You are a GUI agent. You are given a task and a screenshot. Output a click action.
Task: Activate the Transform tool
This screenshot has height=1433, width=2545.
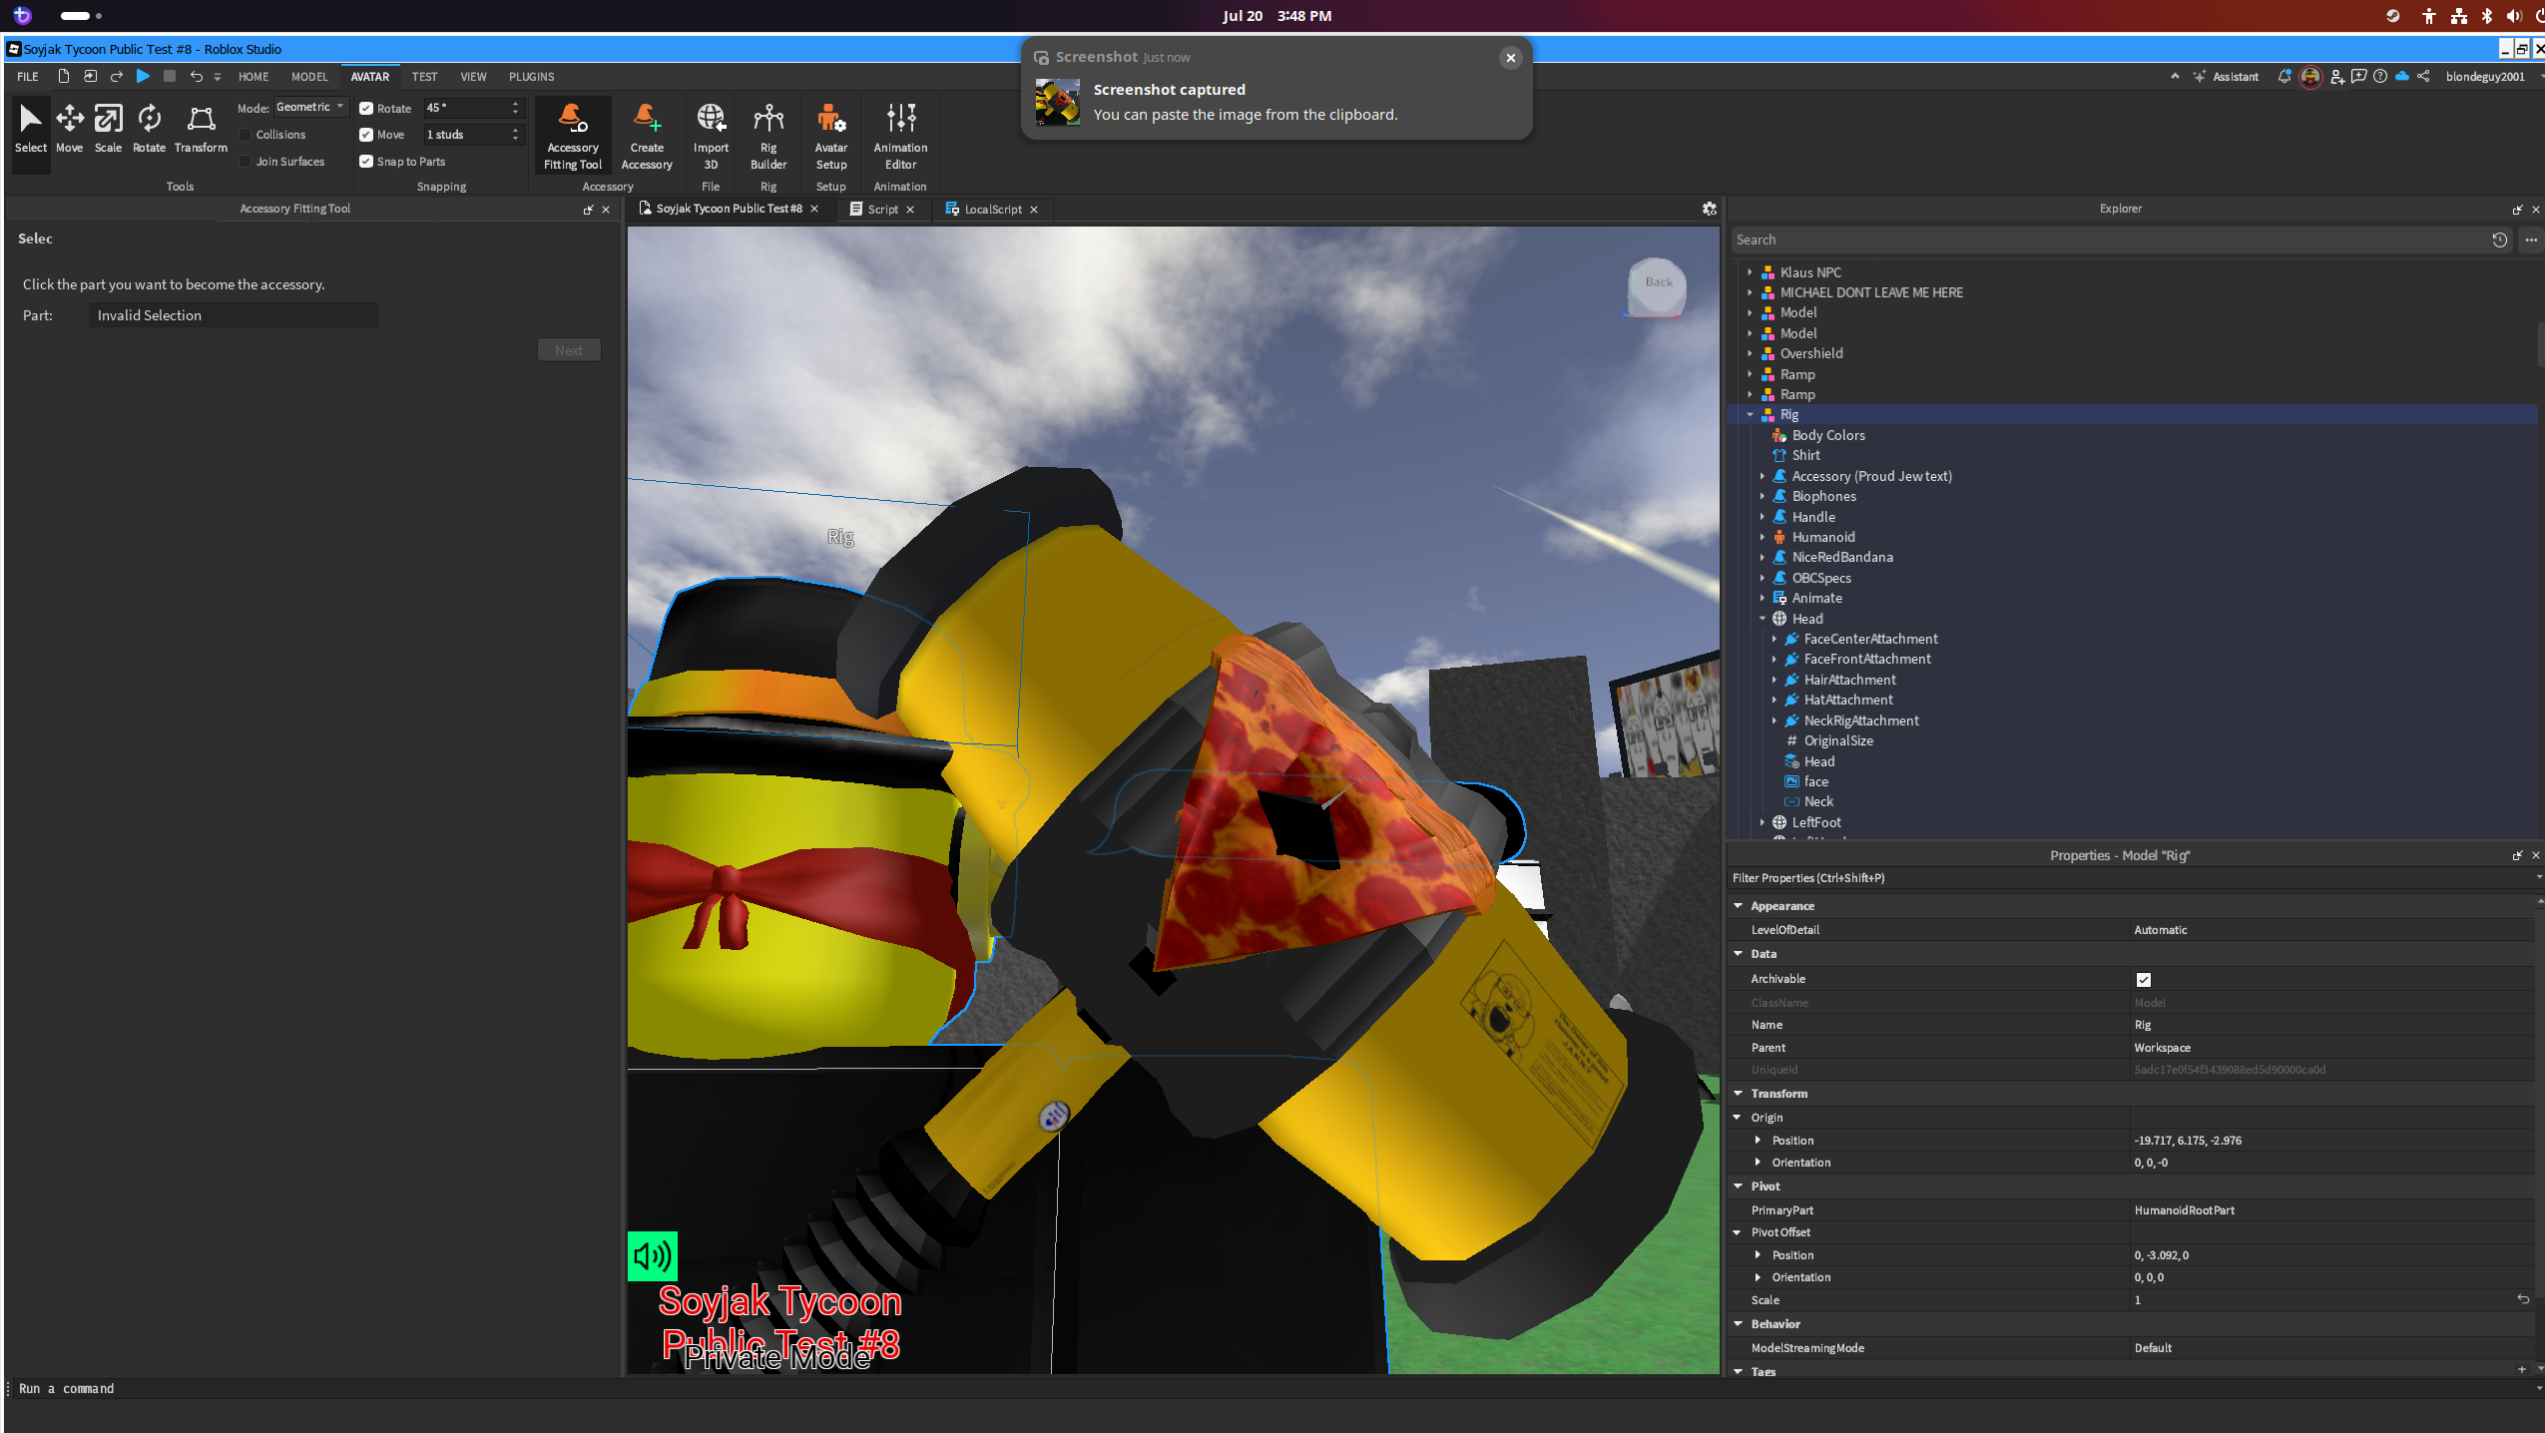201,130
